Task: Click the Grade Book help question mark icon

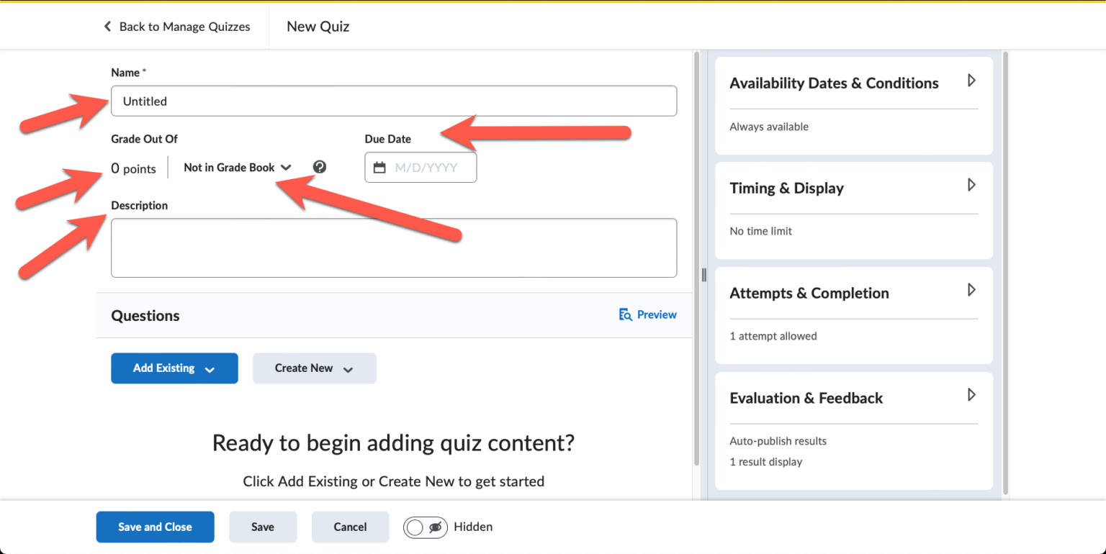Action: pos(319,167)
